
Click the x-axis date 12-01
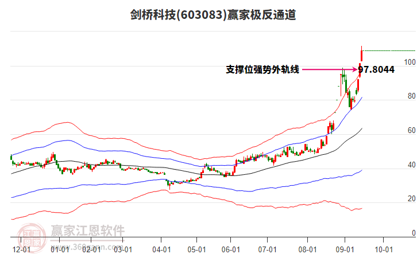[21, 250]
